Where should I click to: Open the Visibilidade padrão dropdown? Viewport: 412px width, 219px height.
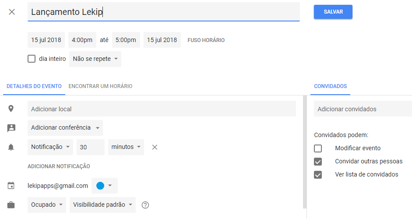click(x=102, y=205)
